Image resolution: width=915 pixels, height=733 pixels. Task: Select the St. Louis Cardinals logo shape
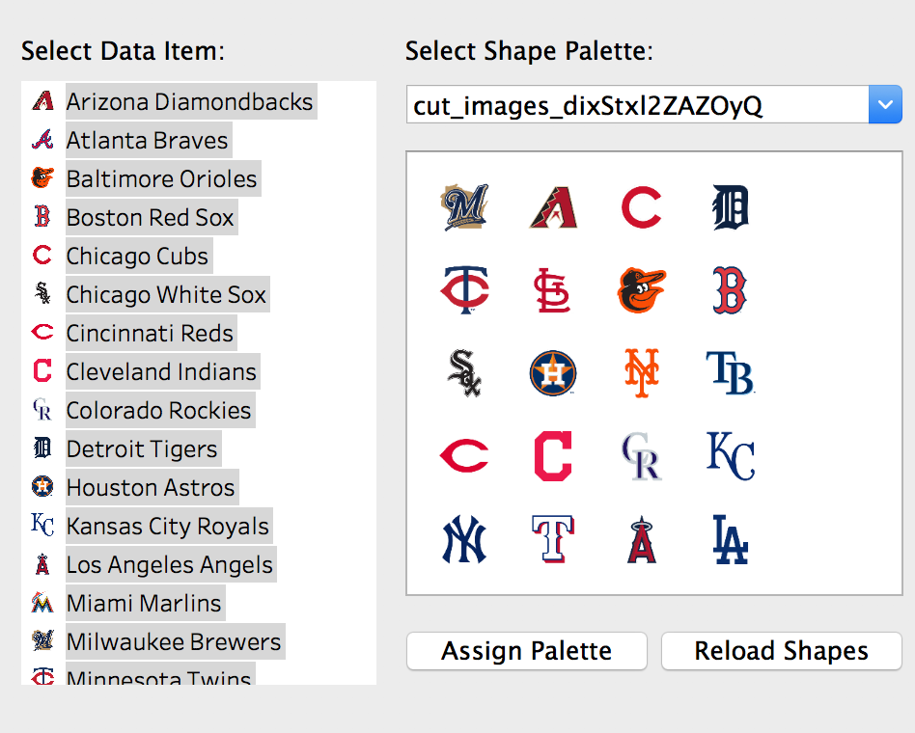click(553, 290)
